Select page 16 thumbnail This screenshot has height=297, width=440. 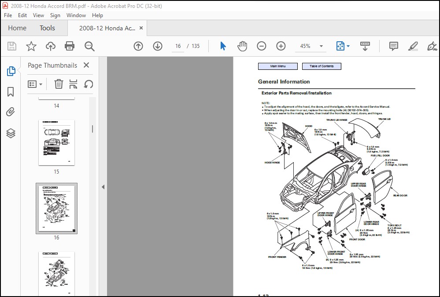[x=56, y=208]
